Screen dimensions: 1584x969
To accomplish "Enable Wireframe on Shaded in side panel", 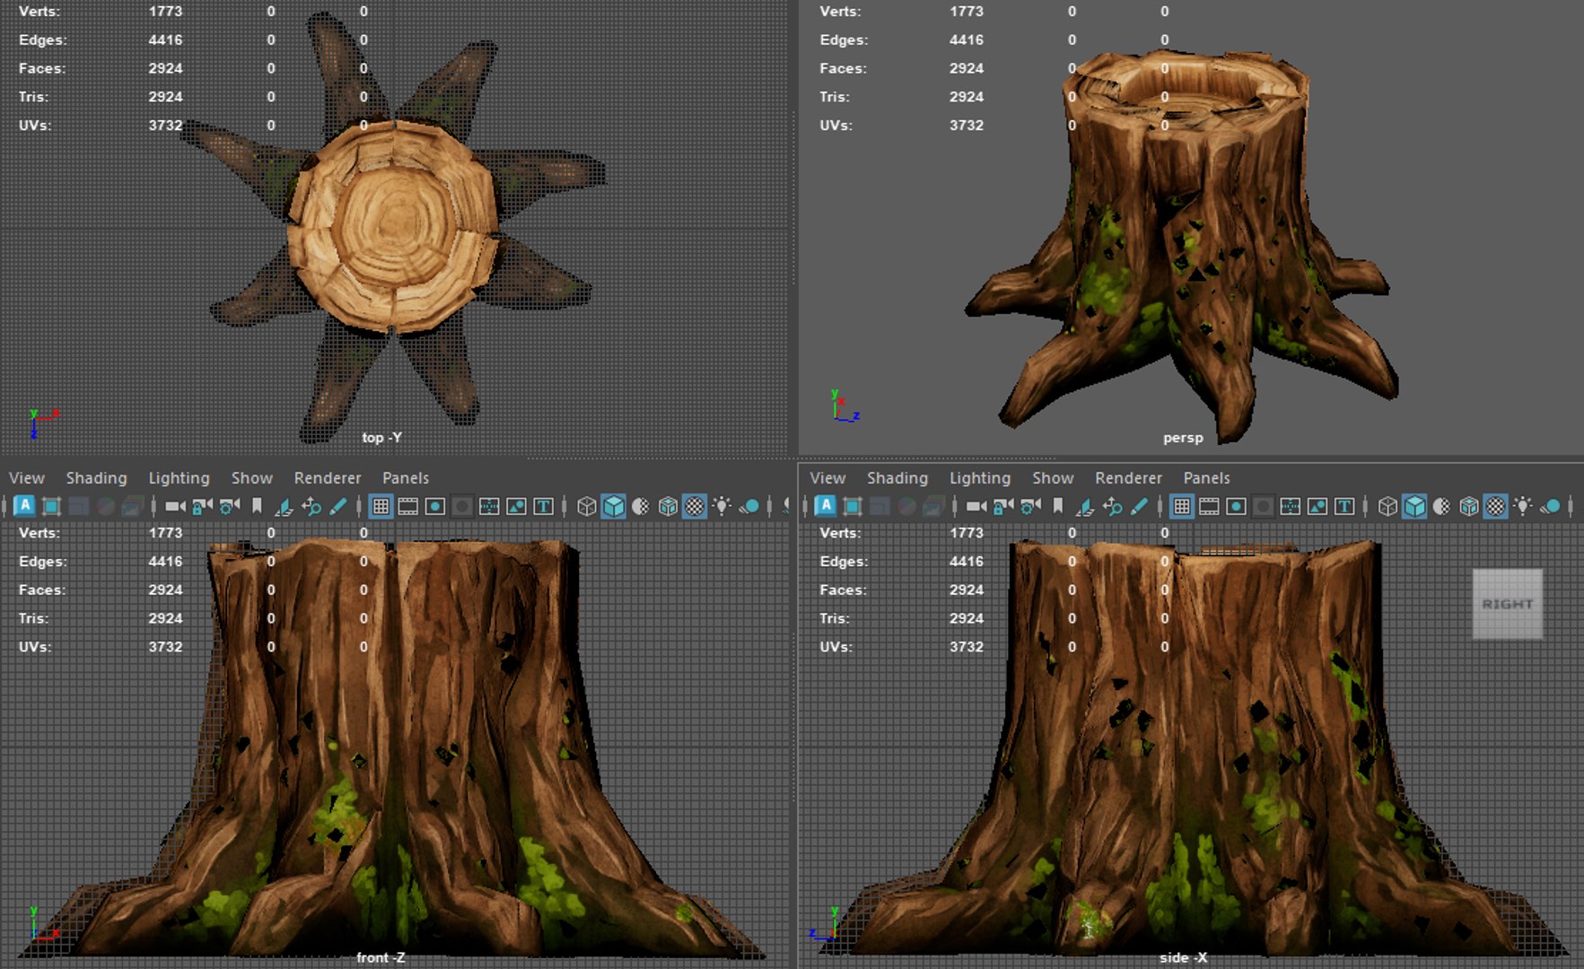I will 1468,507.
